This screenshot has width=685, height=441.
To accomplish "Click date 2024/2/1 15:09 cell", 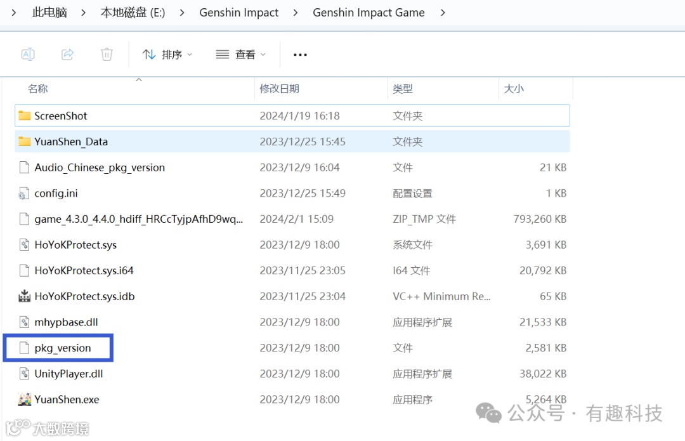I will [x=297, y=219].
